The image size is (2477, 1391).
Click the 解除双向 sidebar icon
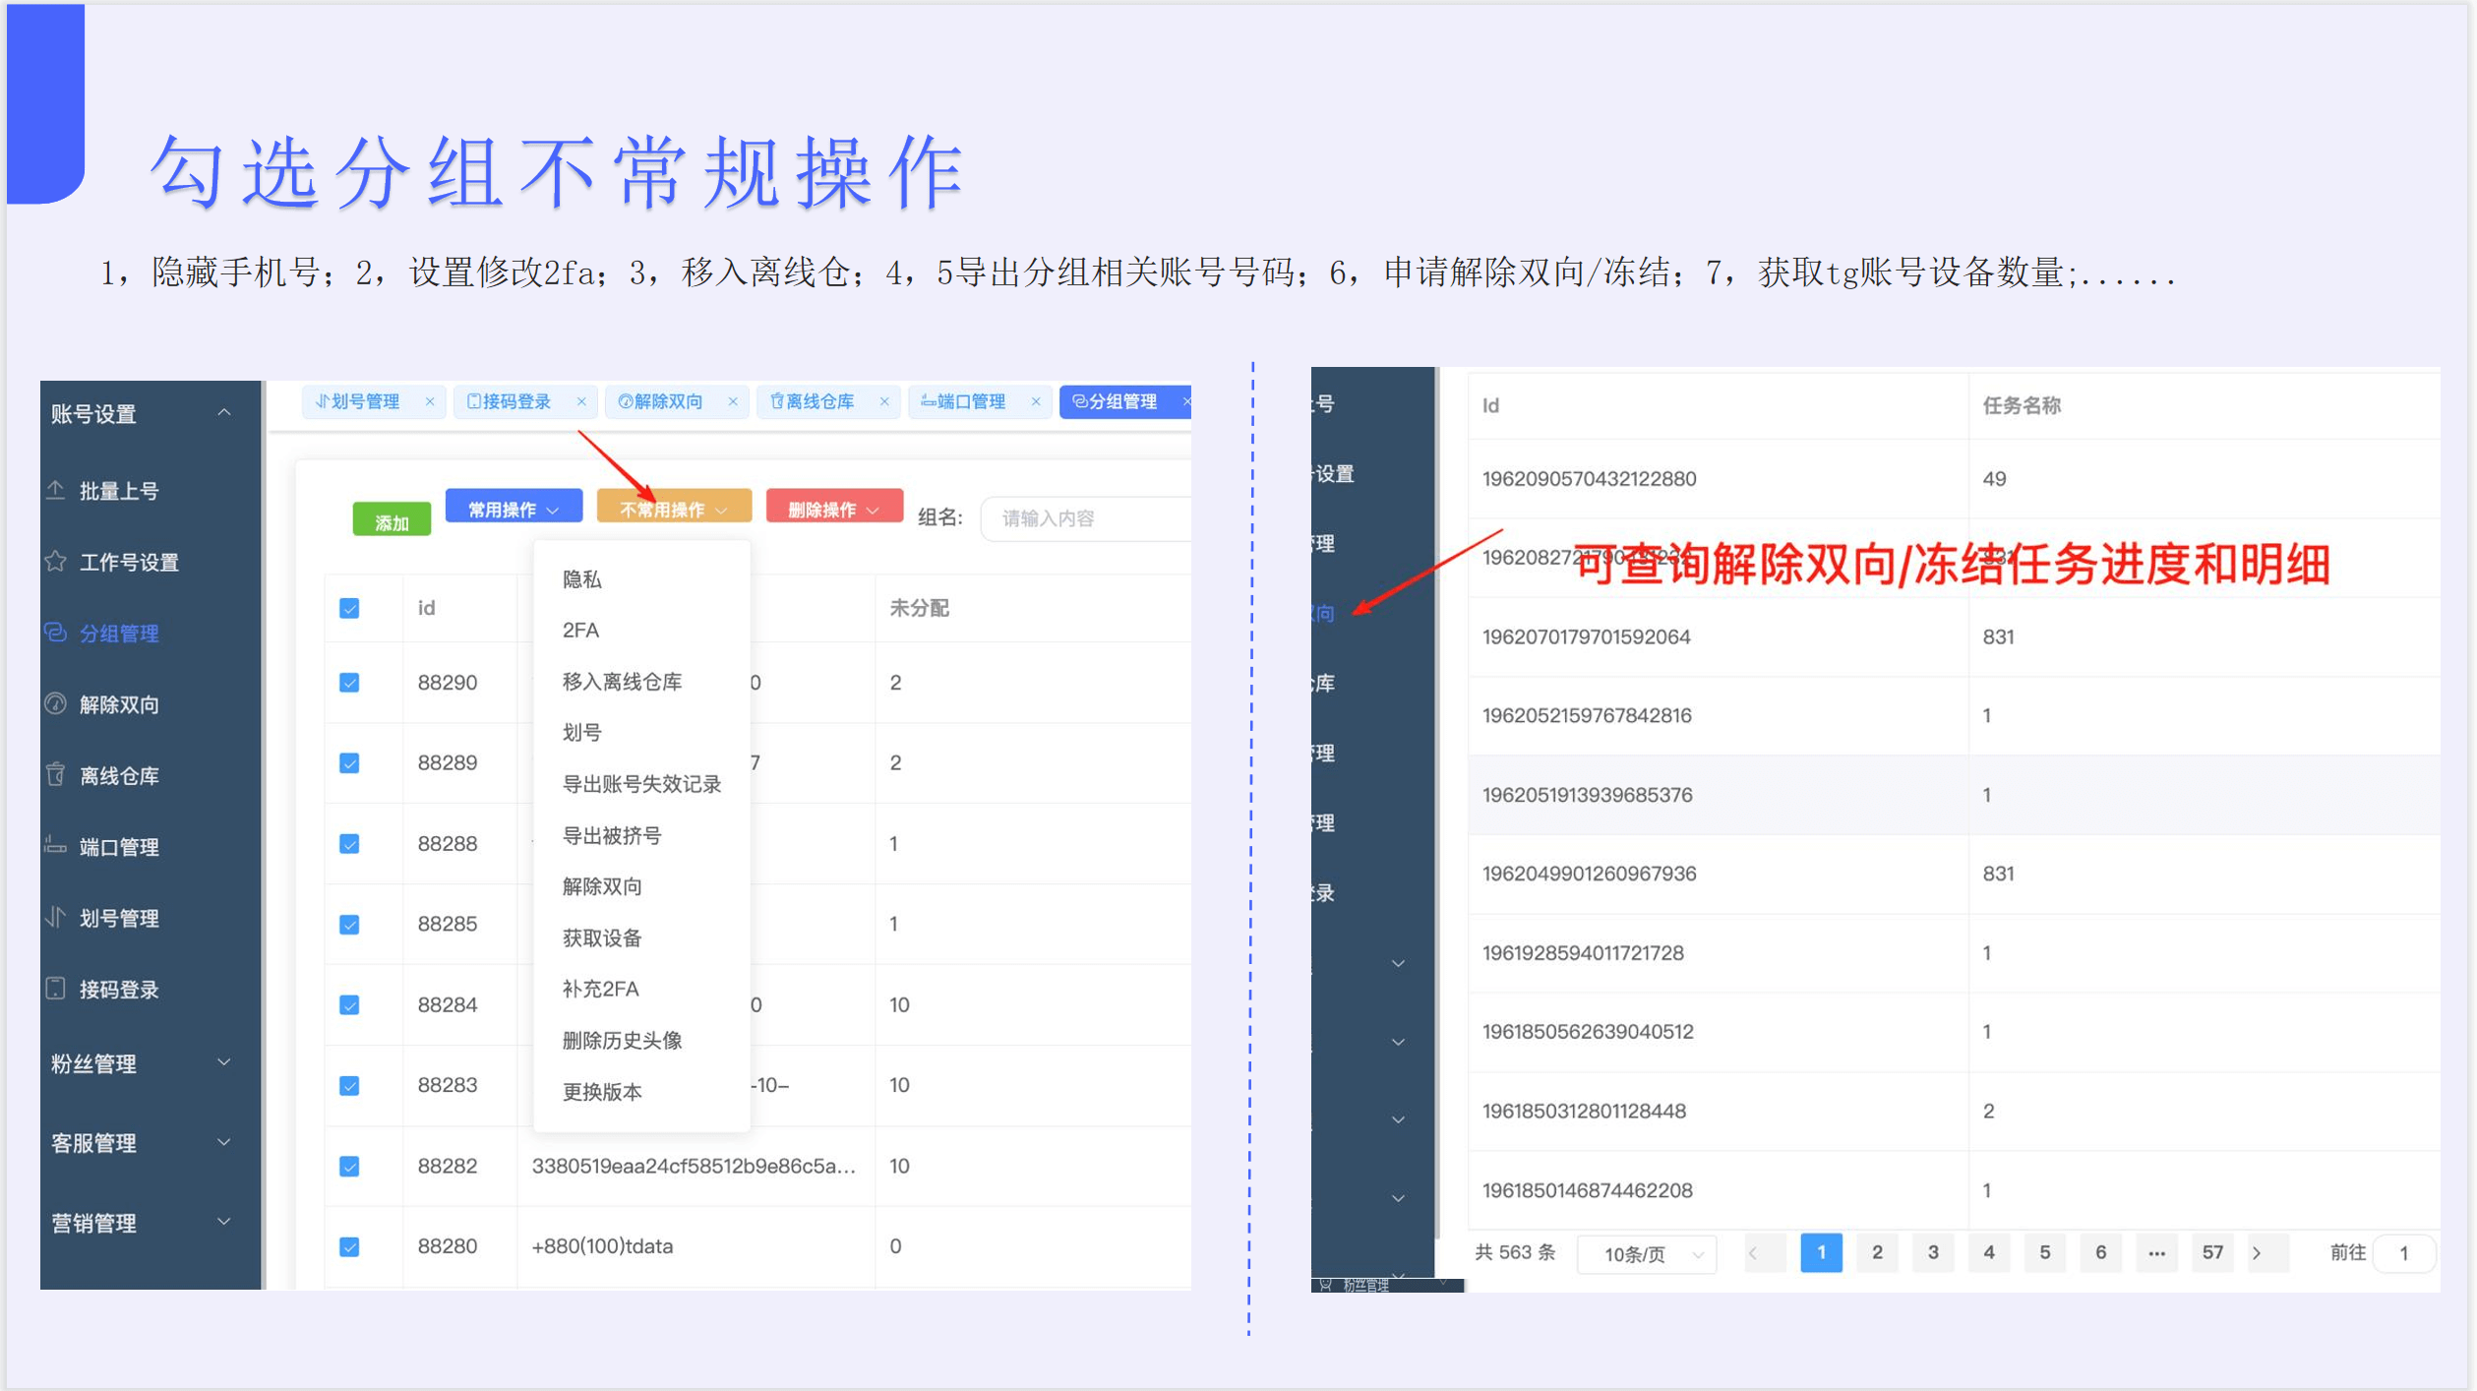click(56, 704)
